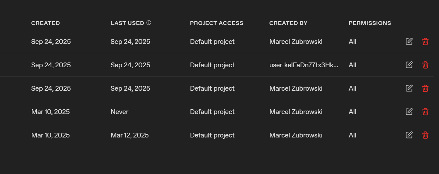The height and width of the screenshot is (174, 439).
Task: Delete the key that was never used
Action: pos(425,112)
